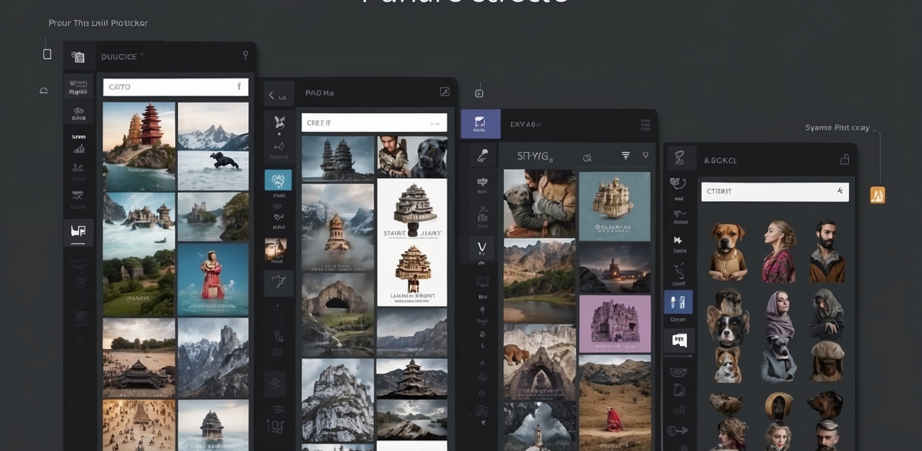Select the blonde woman profile character

pos(779,251)
